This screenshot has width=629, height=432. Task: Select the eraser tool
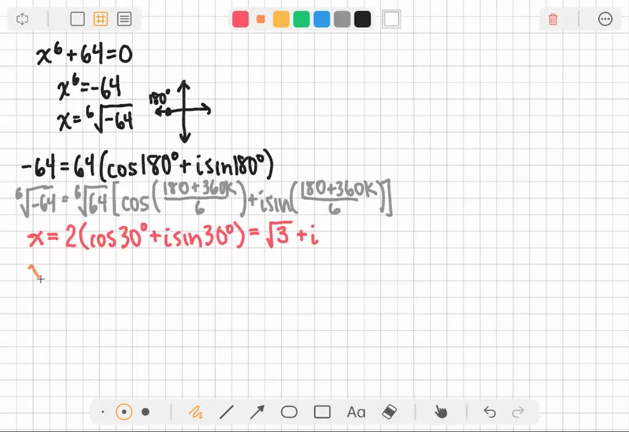click(389, 412)
